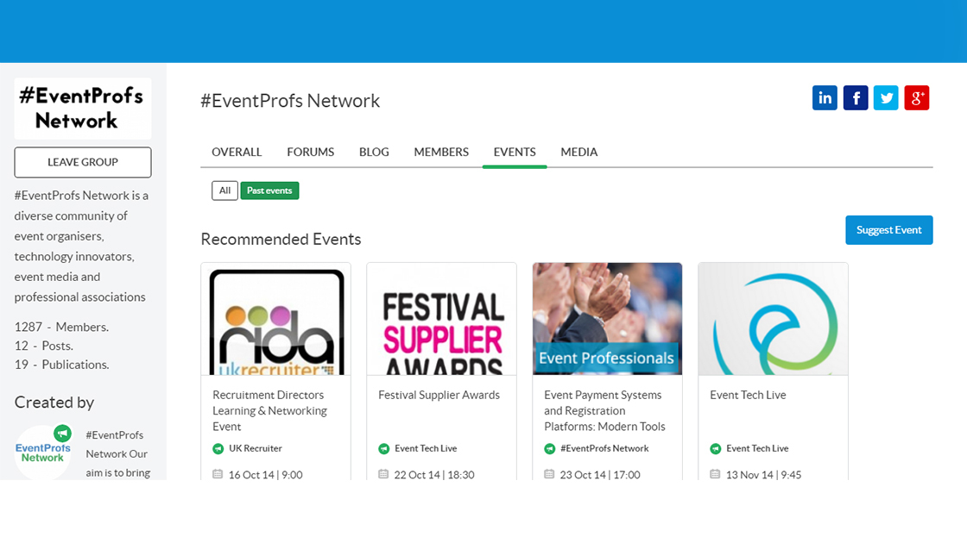
Task: Share the group on Google Plus
Action: 916,98
